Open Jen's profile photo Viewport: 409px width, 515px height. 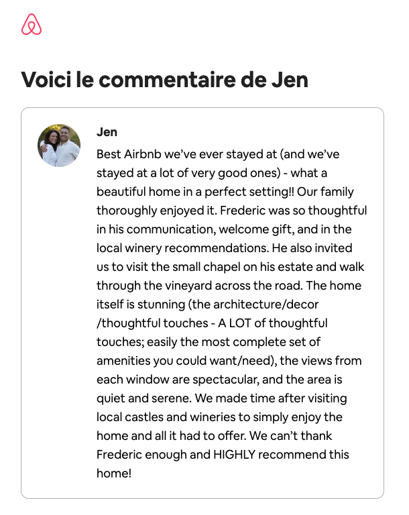coord(59,145)
